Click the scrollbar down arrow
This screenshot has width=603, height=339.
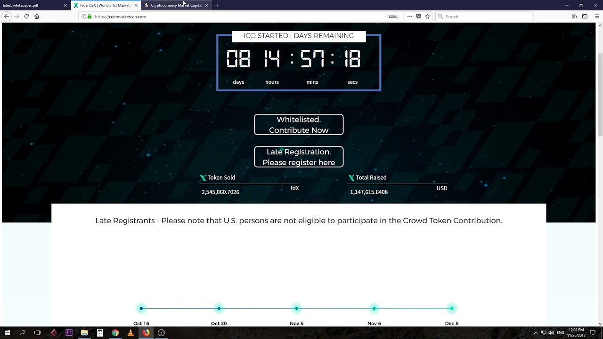point(600,323)
